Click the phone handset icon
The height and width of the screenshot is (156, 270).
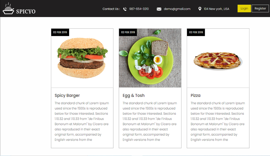coord(125,9)
